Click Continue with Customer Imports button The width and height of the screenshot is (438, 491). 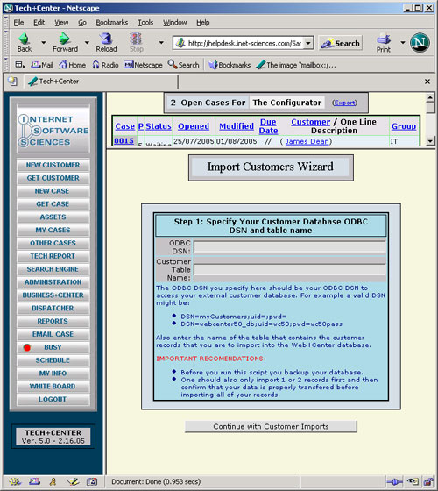pos(271,426)
